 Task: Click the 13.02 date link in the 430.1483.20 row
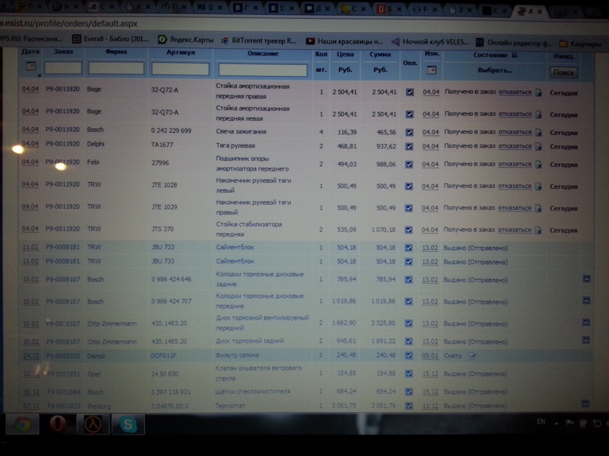coord(430,324)
